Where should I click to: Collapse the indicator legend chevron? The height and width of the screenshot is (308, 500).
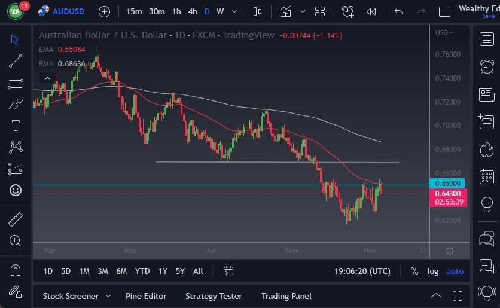pyautogui.click(x=45, y=78)
